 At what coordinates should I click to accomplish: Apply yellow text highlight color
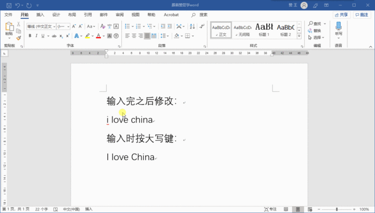(87, 36)
